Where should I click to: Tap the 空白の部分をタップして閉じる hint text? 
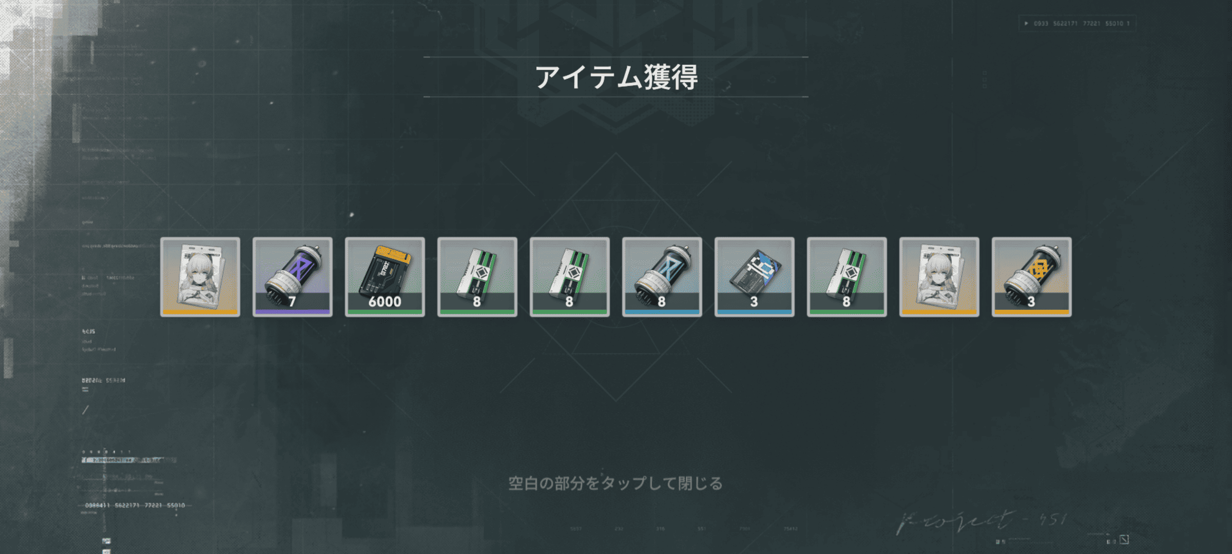(615, 483)
